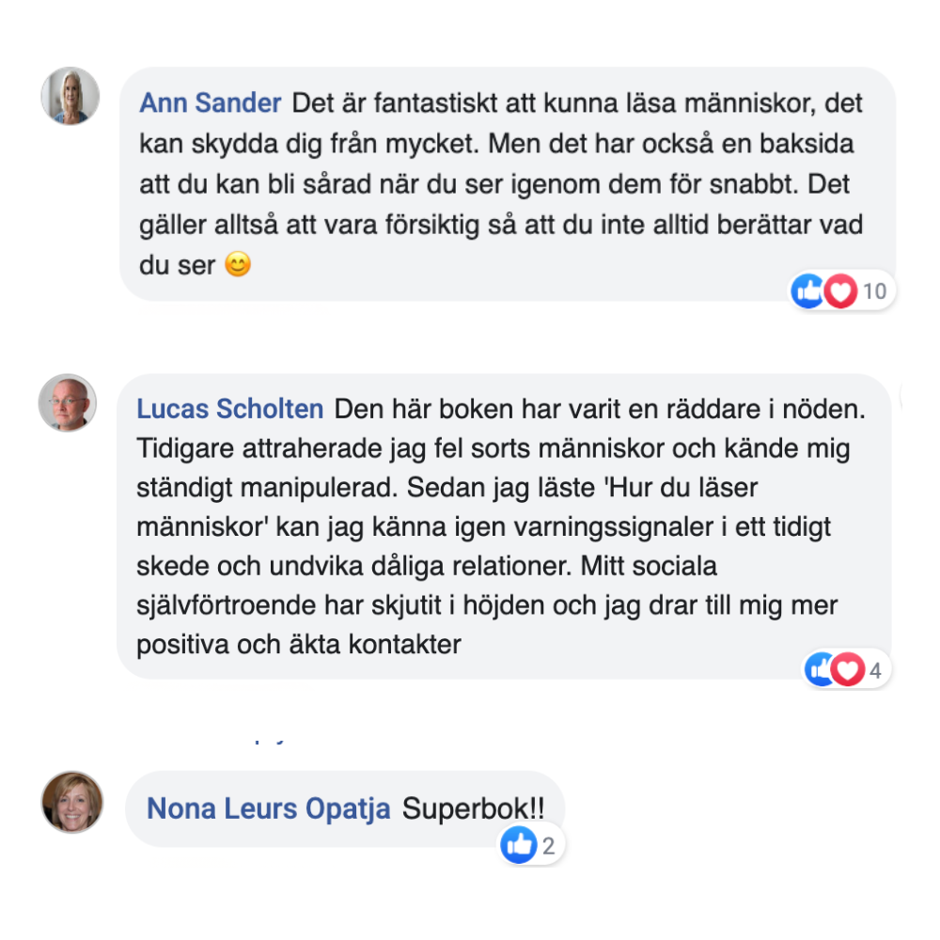Visit the Nona Leurs Opatja name link

pos(268,808)
